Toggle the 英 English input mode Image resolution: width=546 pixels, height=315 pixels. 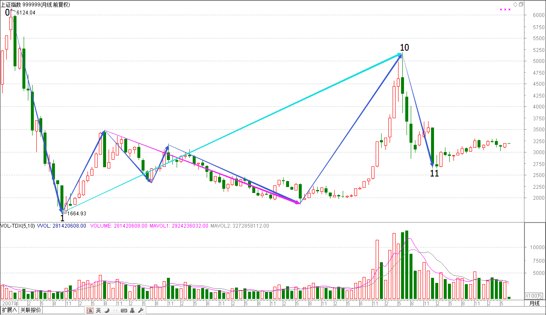tap(98, 310)
